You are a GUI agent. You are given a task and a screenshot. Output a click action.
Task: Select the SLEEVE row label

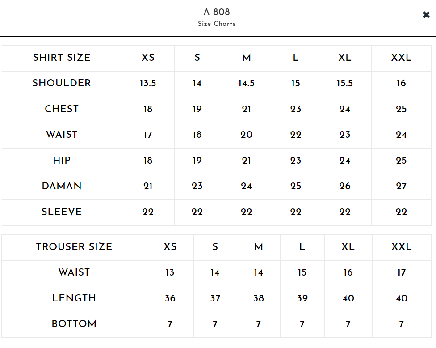(x=62, y=212)
